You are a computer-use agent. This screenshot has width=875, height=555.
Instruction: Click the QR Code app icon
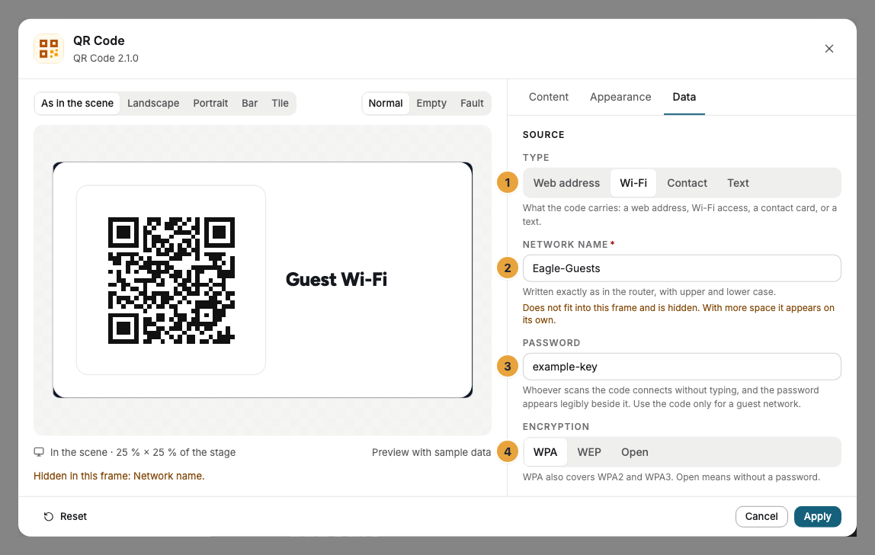tap(49, 49)
